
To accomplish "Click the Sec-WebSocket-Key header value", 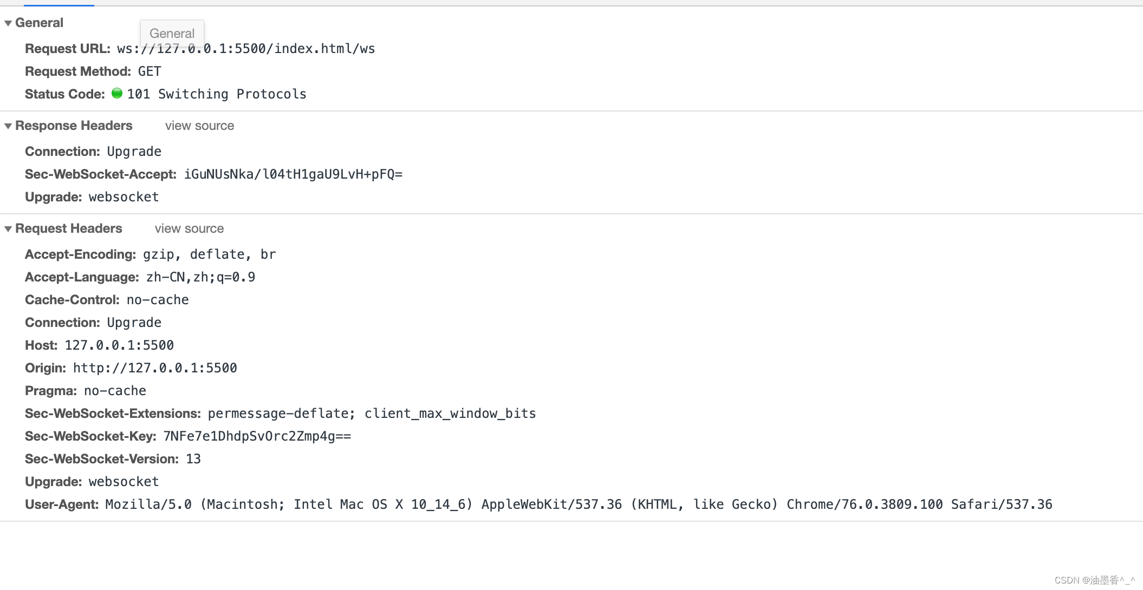I will (x=257, y=436).
